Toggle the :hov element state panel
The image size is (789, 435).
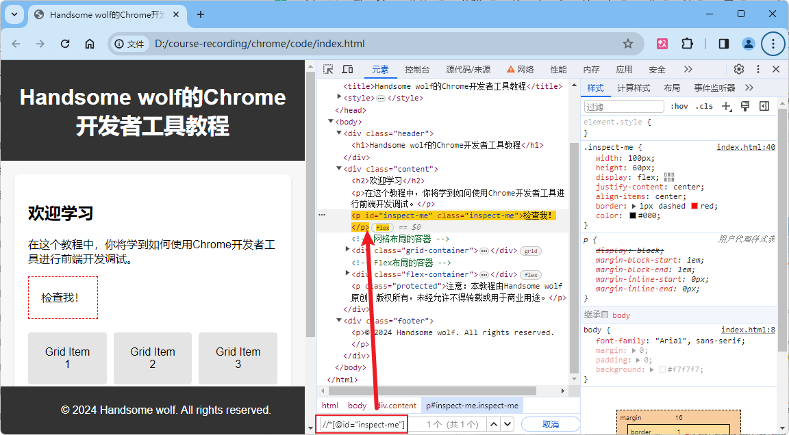click(x=679, y=106)
